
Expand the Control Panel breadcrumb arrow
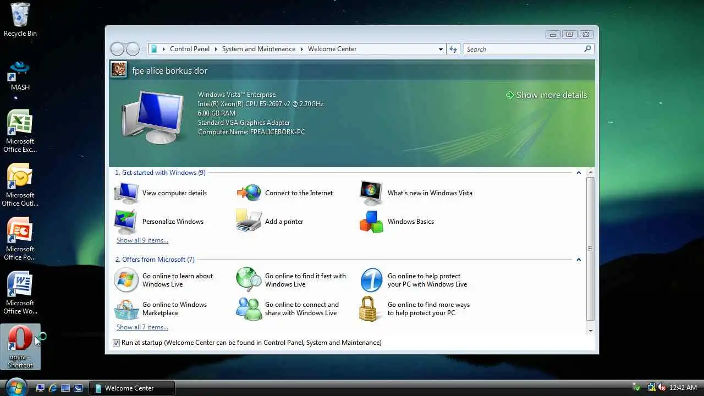(x=216, y=49)
